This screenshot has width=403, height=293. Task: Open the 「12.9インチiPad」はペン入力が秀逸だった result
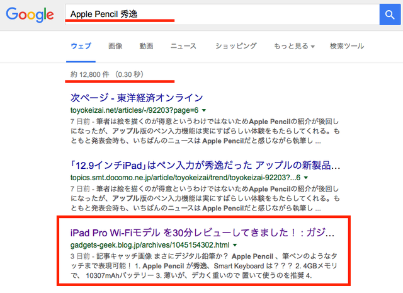coord(205,165)
